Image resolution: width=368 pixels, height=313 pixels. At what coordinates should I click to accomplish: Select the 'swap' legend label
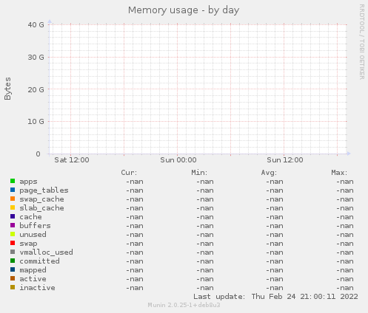click(x=28, y=244)
